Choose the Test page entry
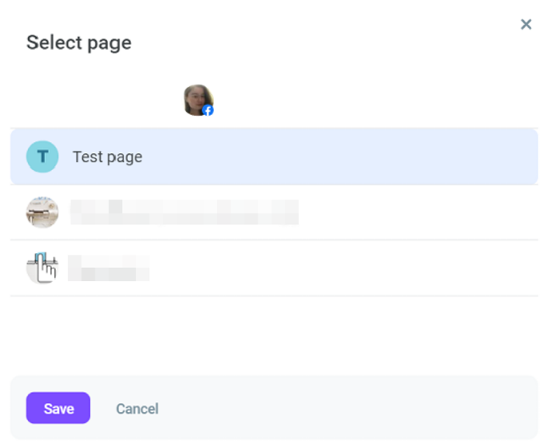 pyautogui.click(x=274, y=157)
